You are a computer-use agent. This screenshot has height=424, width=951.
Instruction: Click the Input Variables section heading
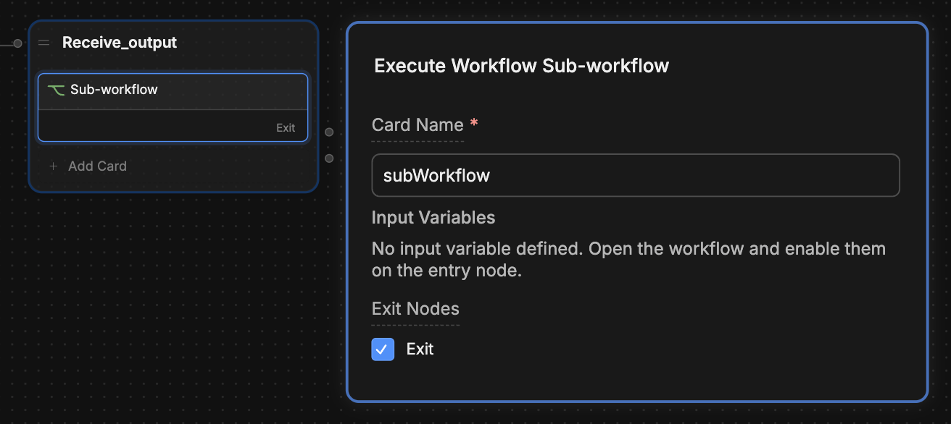pyautogui.click(x=433, y=217)
